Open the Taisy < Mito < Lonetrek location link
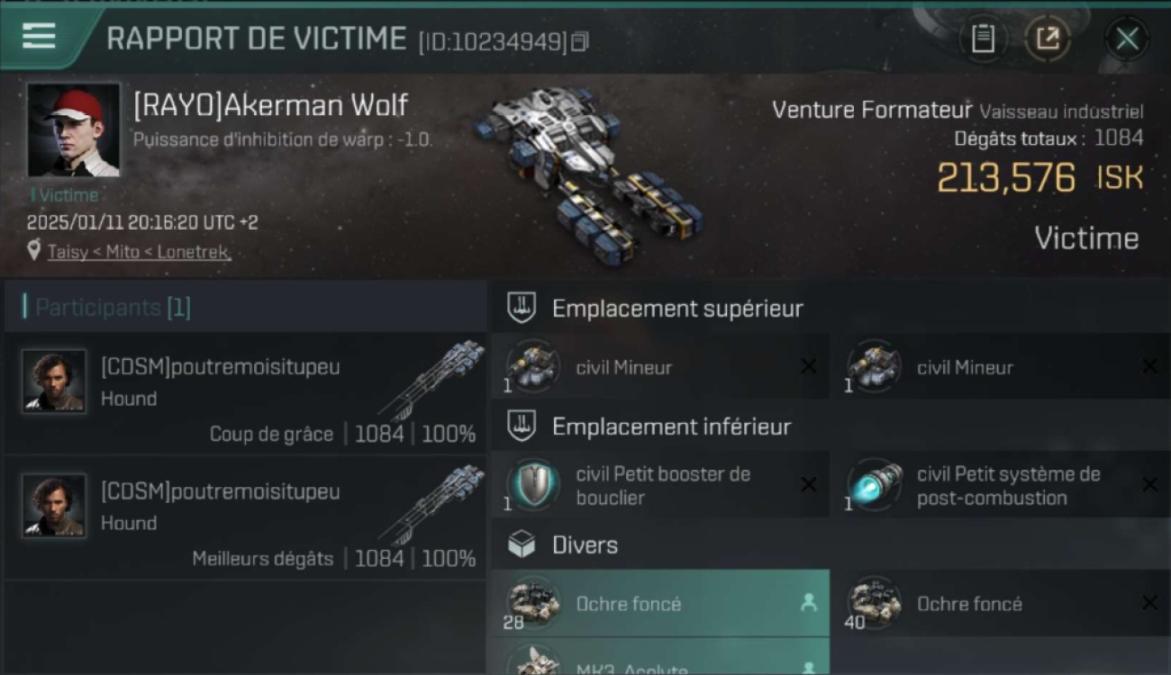 tap(139, 252)
